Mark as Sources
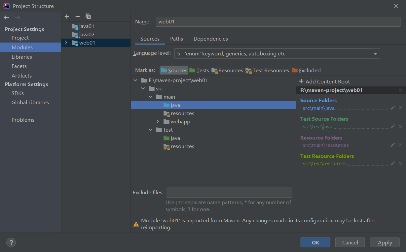 pyautogui.click(x=174, y=70)
